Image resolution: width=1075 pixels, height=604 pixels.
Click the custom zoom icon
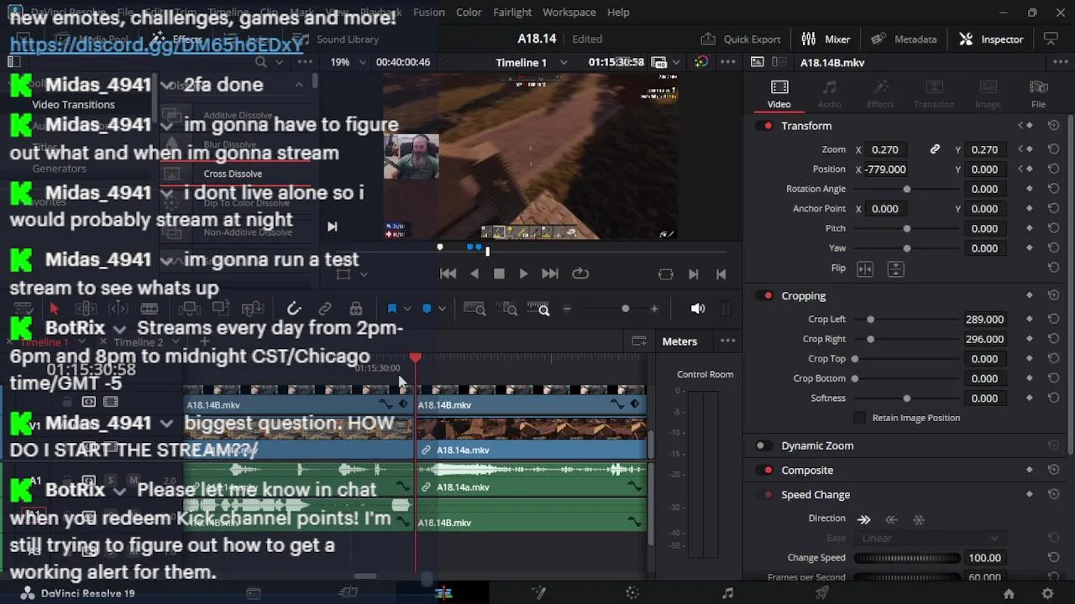538,309
